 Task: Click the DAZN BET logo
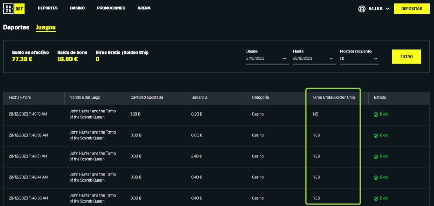(x=14, y=9)
